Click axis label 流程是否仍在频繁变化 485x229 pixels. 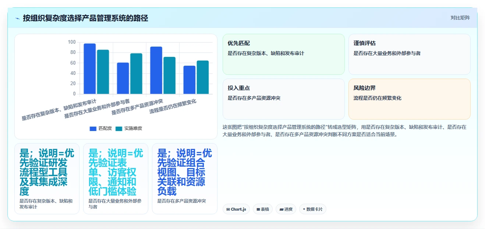click(173, 106)
